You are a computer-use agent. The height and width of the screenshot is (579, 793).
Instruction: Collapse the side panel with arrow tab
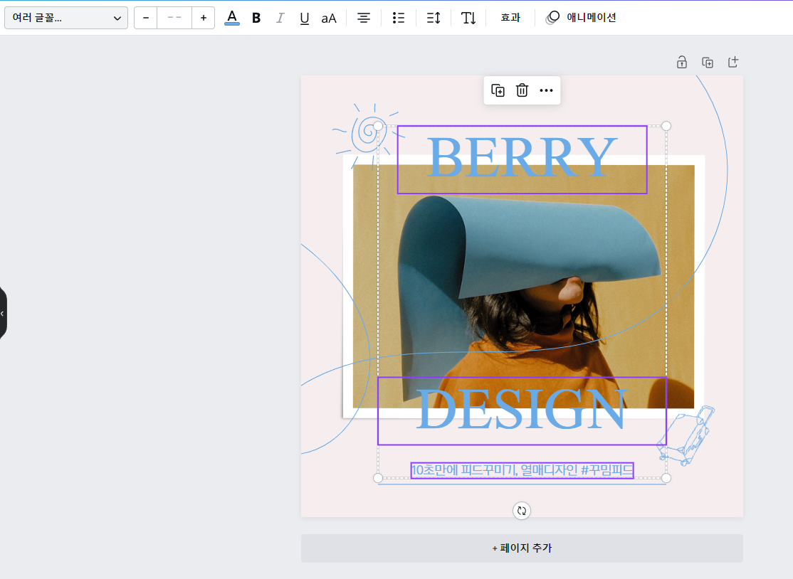[x=3, y=314]
